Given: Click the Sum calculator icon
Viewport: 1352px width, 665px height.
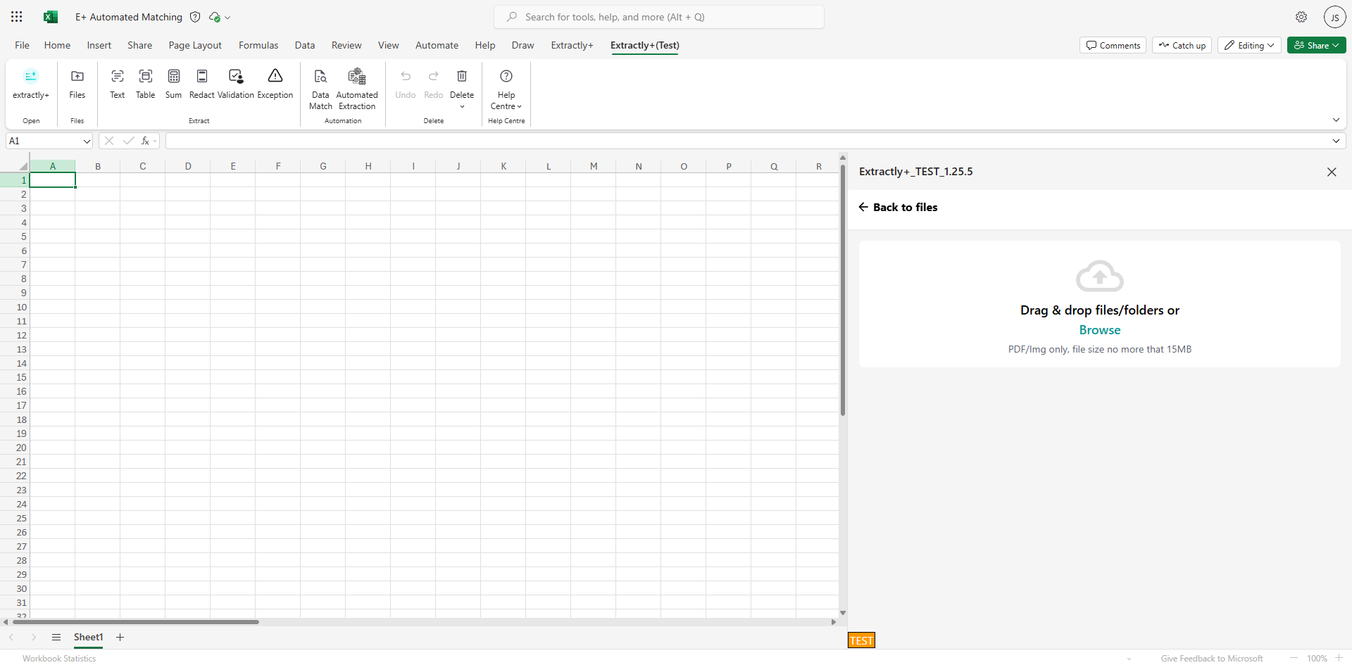Looking at the screenshot, I should 173,84.
